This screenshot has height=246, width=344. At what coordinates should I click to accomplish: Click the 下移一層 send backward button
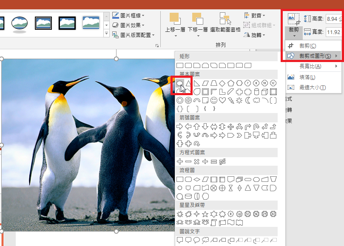click(198, 22)
